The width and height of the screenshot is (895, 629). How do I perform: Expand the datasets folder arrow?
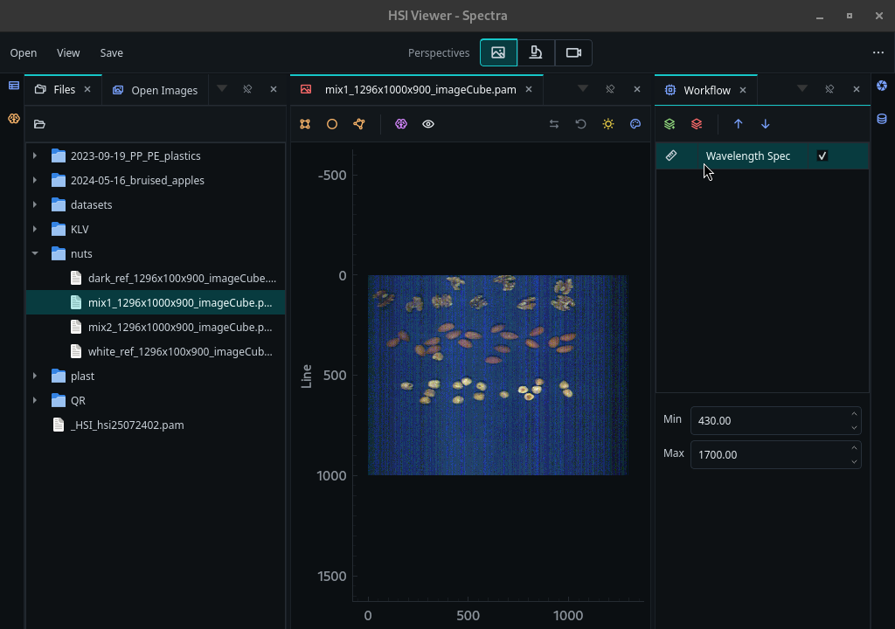(x=35, y=204)
